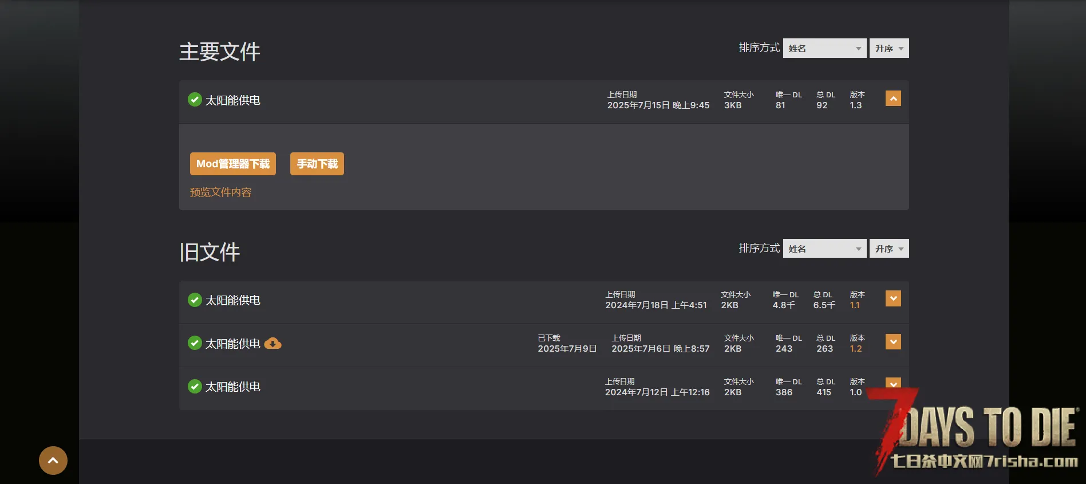Open old files sort-by 姓名 dropdown
This screenshot has width=1086, height=484.
click(824, 249)
